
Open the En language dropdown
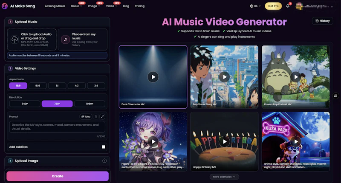[x=255, y=6]
